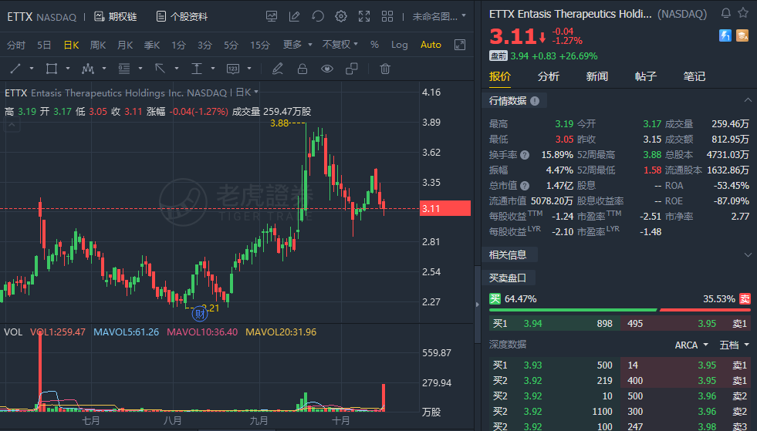Select the wave pattern drawing tool
Viewport: 757px width, 431px height.
click(x=88, y=69)
